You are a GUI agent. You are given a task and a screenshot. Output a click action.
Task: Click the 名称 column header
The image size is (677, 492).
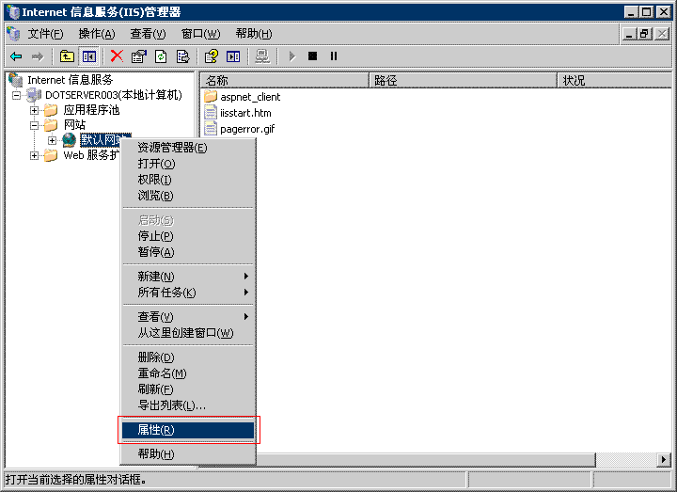point(285,80)
